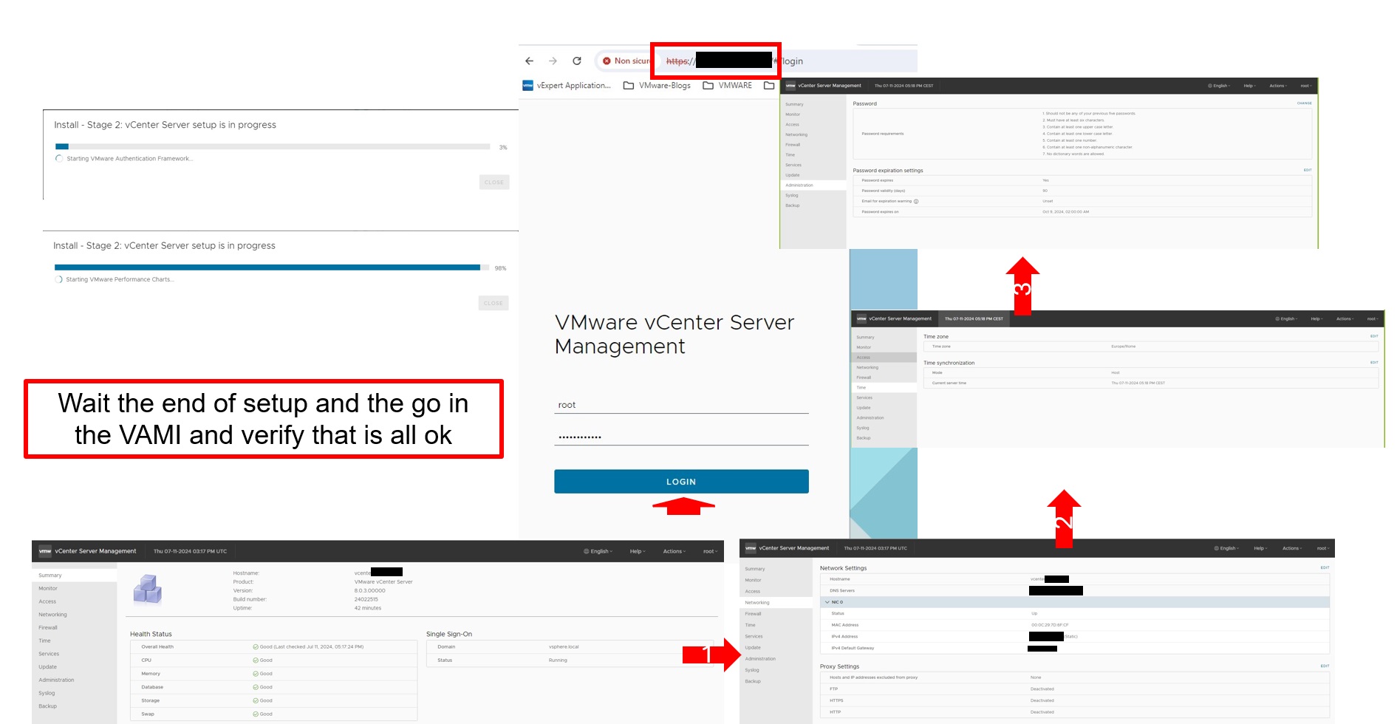Collapse the NIC 0 section chevron

(827, 602)
